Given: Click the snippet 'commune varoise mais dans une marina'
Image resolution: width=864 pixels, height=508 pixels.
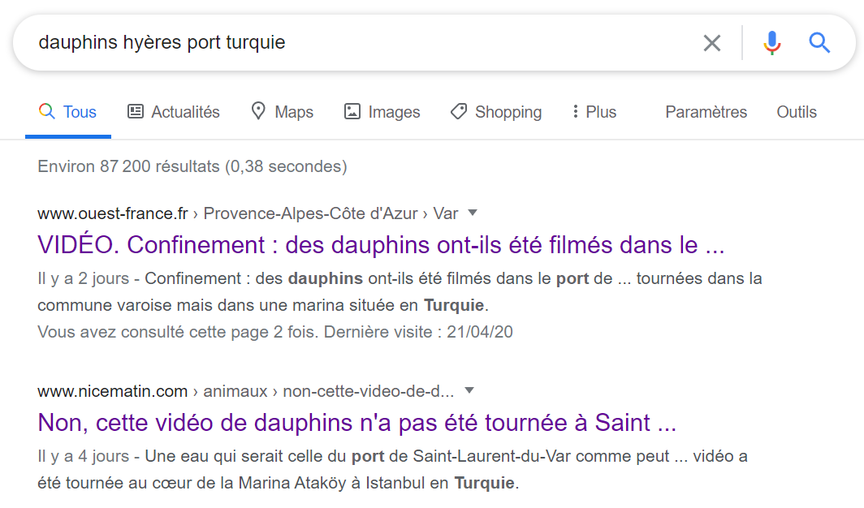Looking at the screenshot, I should (400, 291).
